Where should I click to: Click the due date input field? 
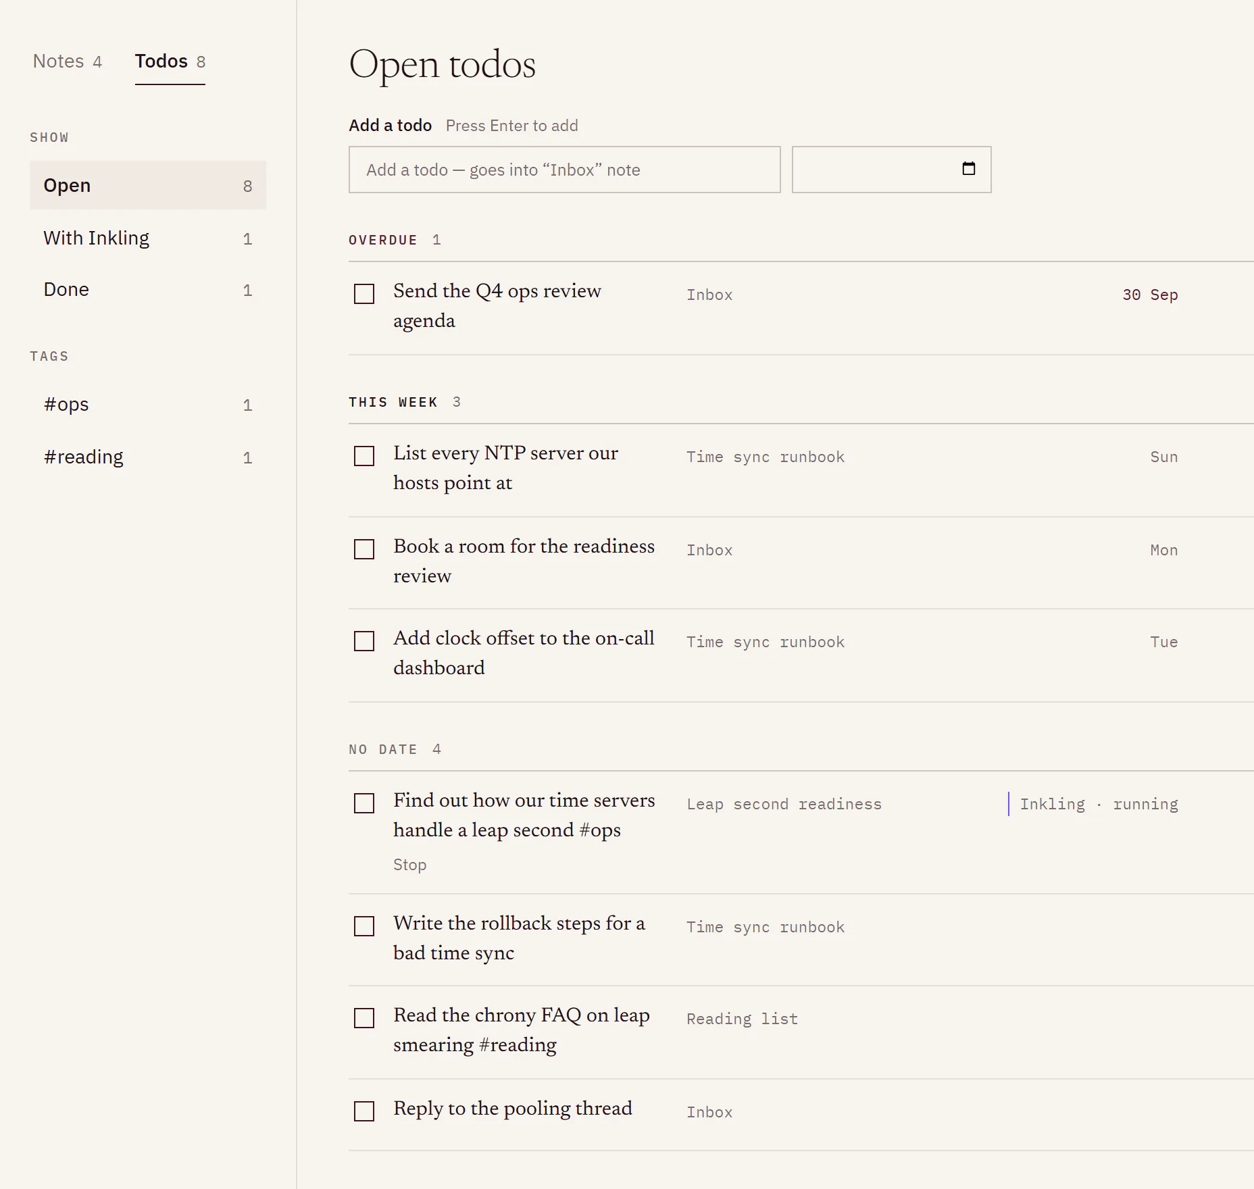coord(892,170)
